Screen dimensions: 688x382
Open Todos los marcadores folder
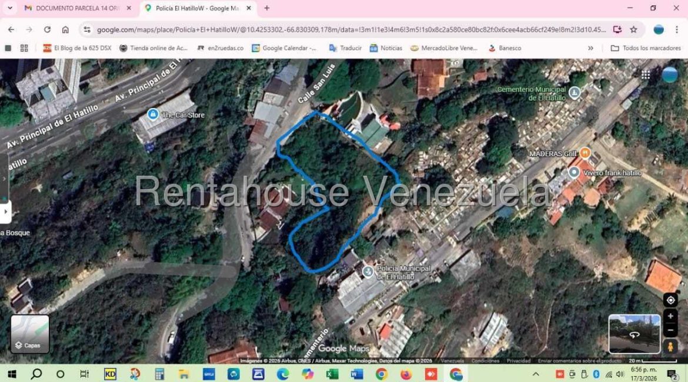click(646, 48)
